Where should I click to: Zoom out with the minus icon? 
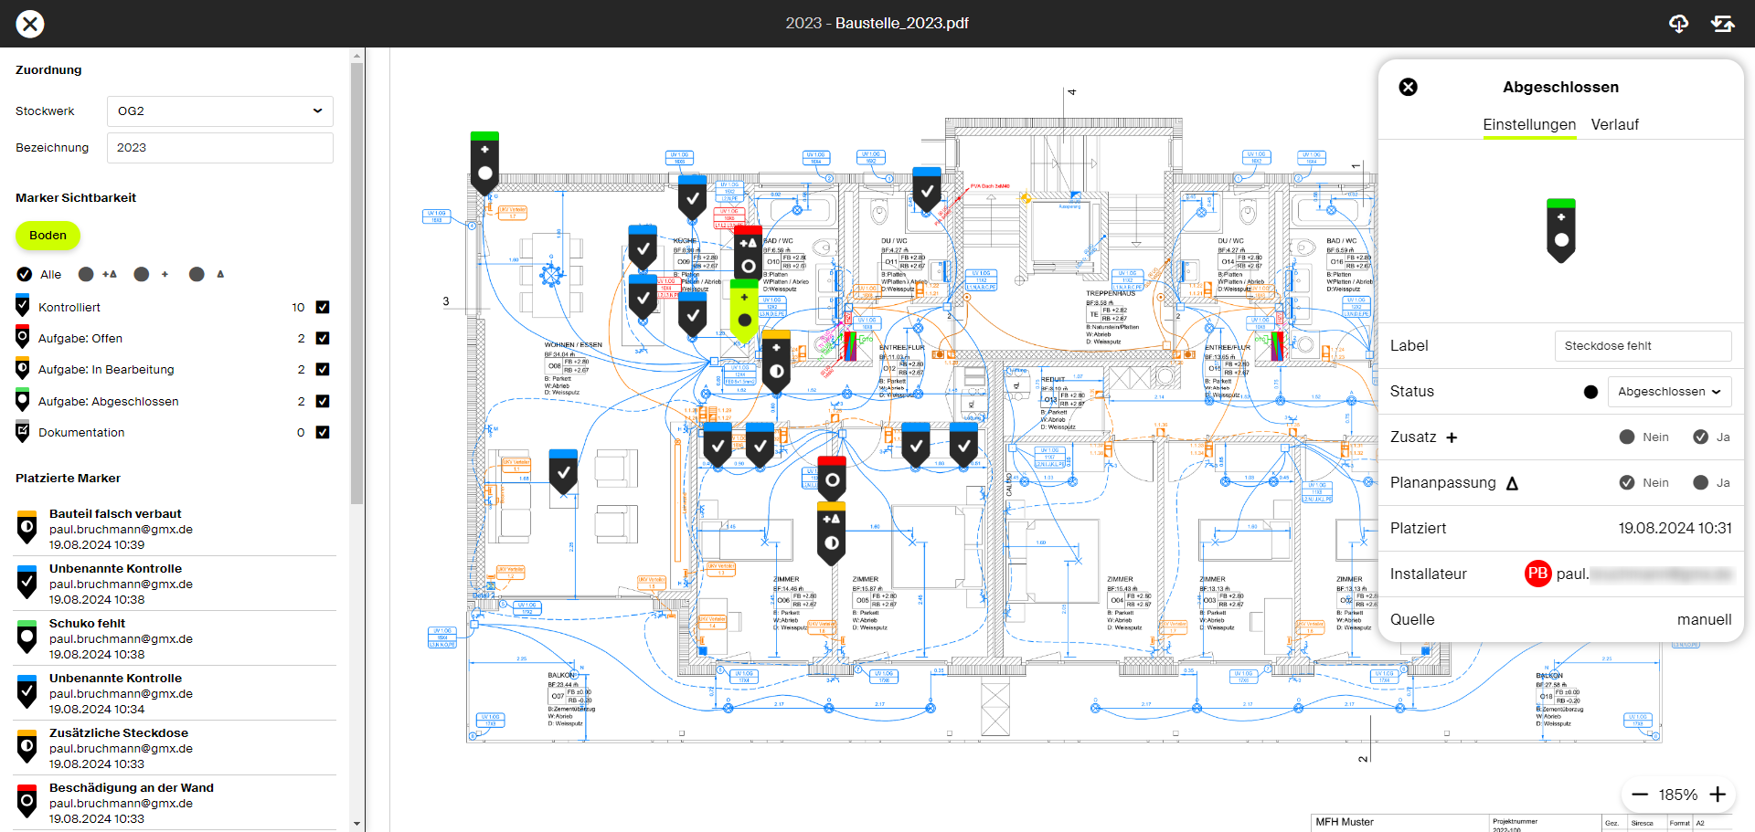point(1640,795)
